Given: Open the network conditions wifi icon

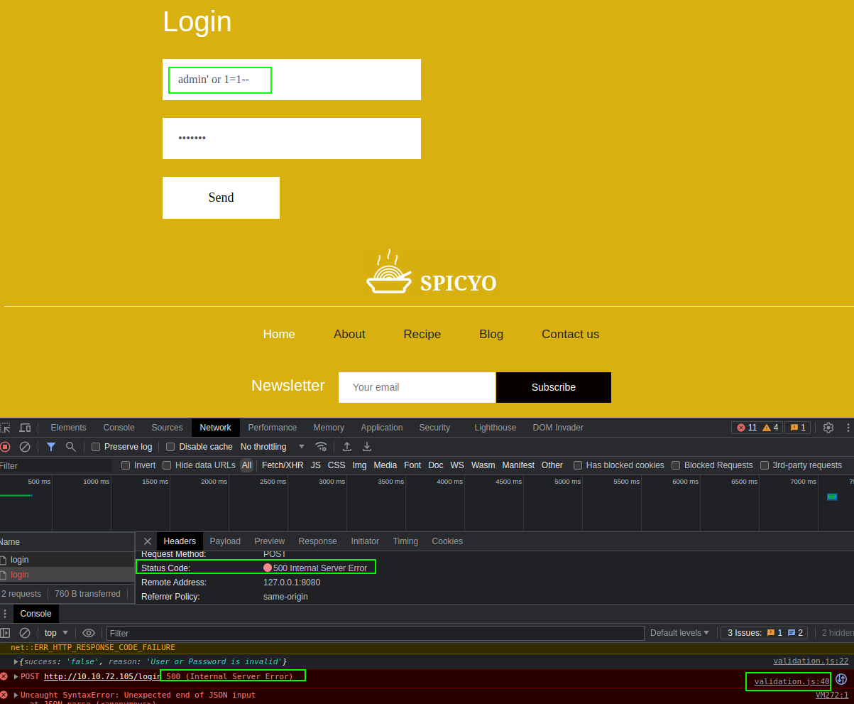Looking at the screenshot, I should pos(322,447).
